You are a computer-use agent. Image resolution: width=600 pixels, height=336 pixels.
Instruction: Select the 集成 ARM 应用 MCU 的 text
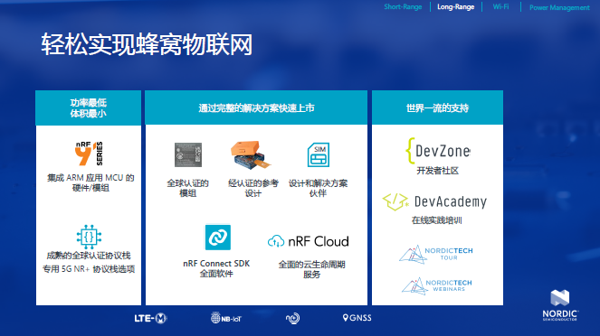click(x=90, y=178)
